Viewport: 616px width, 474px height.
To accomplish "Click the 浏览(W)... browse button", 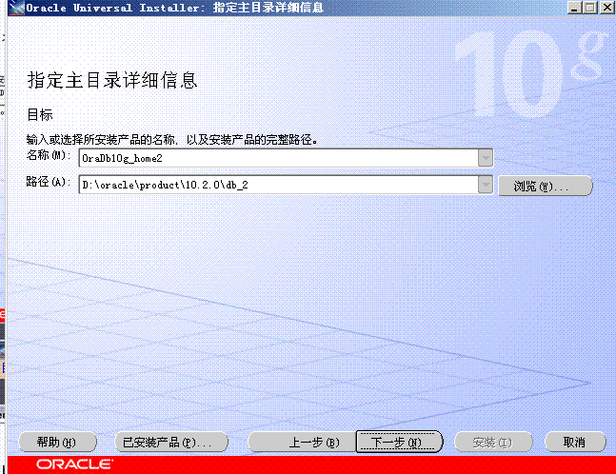I will click(546, 186).
